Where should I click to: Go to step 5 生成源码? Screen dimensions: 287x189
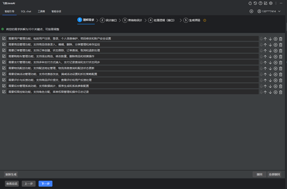point(192,20)
